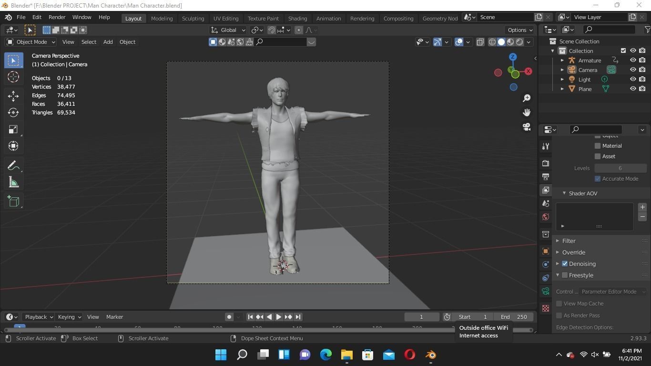The image size is (651, 366).
Task: Jump to the first frame endpoint
Action: tap(250, 317)
